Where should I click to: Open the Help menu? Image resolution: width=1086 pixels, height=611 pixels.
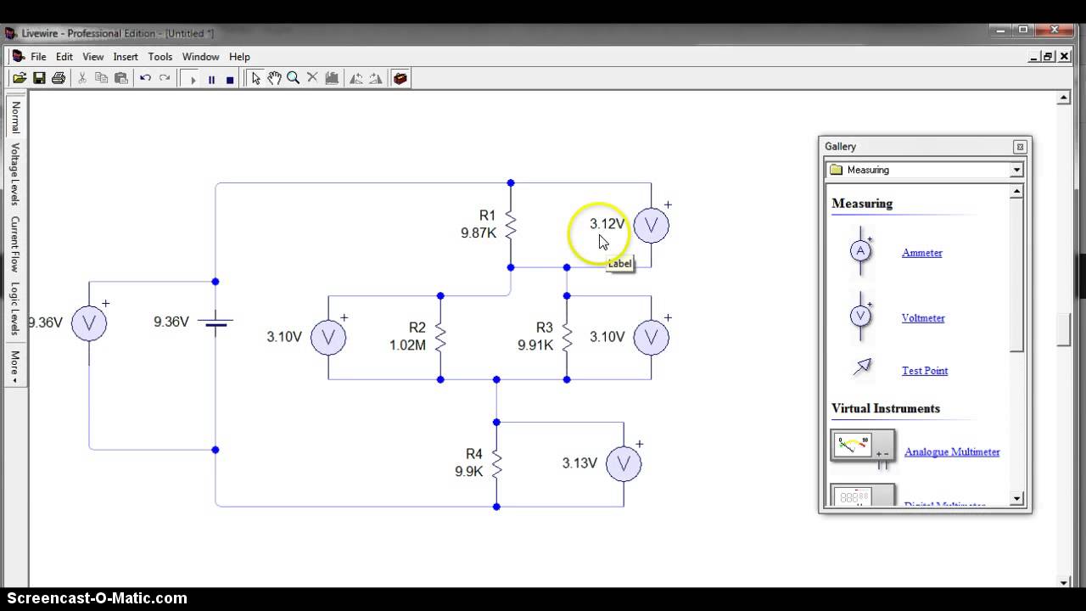point(239,57)
